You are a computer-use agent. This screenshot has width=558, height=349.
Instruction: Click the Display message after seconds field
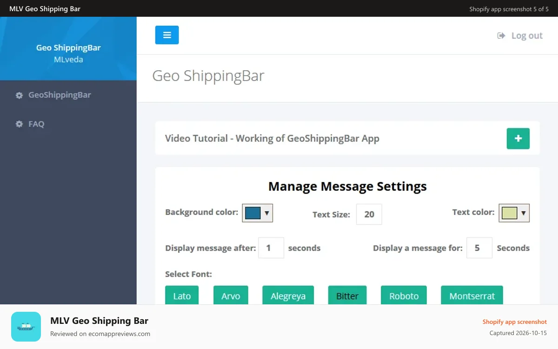tap(271, 248)
